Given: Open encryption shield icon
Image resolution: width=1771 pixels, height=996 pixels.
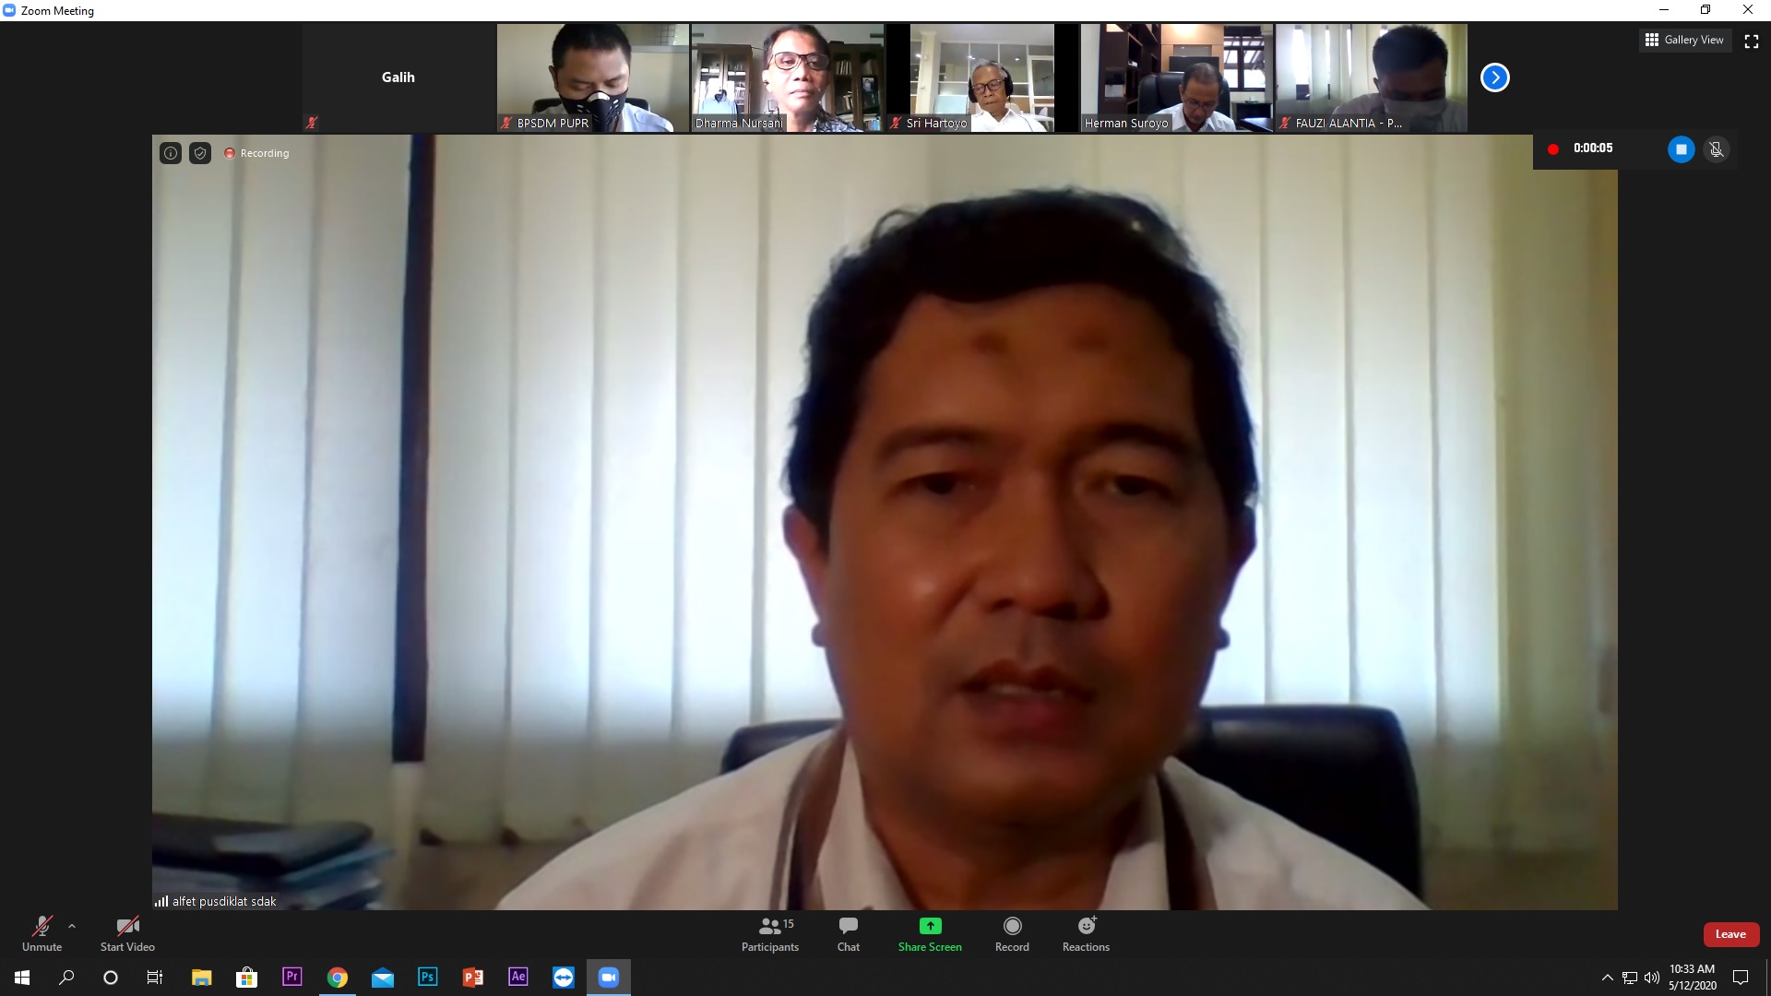Looking at the screenshot, I should point(200,153).
